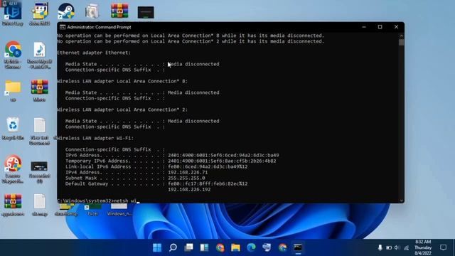Open taskbar Search magnifier
Viewport: 455px width, 256px height.
(173, 247)
